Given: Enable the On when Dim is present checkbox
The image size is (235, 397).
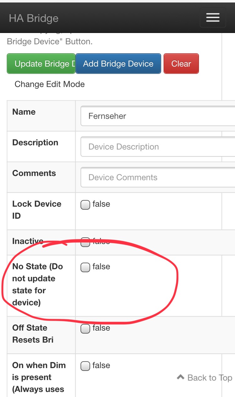Looking at the screenshot, I should 85,366.
